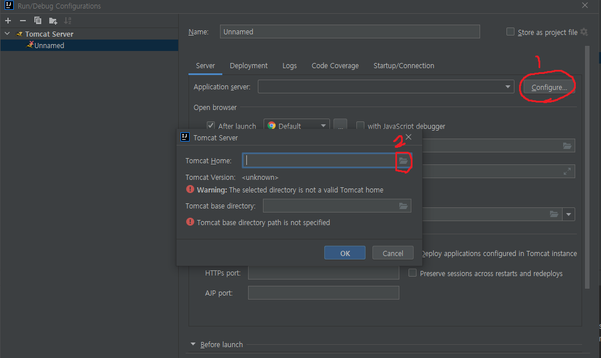The width and height of the screenshot is (601, 358).
Task: Click OK in Tomcat Server dialog
Action: coord(345,253)
